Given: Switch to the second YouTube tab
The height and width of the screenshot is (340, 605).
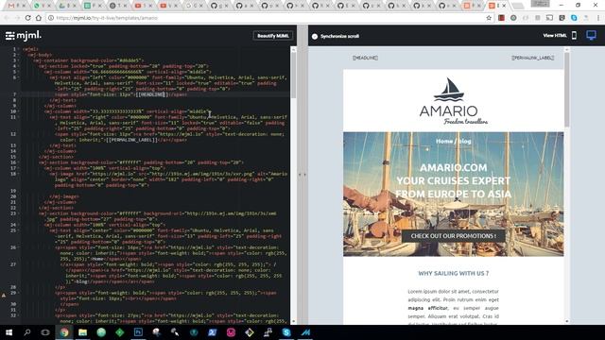Looking at the screenshot, I should click(168, 6).
